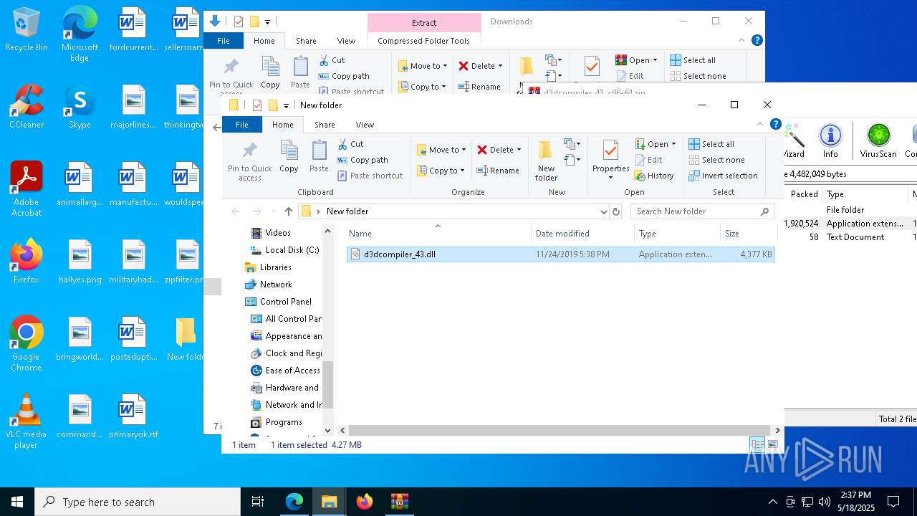This screenshot has height=516, width=917.
Task: Click Select all in New folder ribbon
Action: point(711,144)
